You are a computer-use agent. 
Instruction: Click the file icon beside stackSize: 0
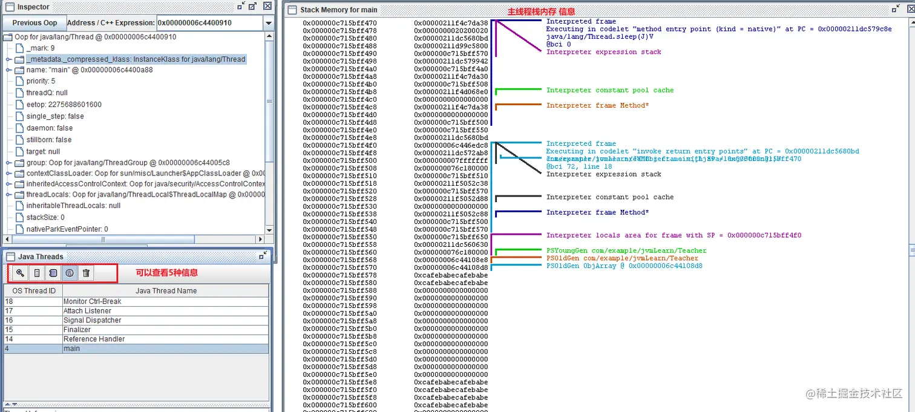19,217
